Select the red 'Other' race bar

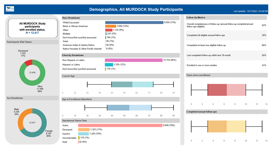(x=109, y=30)
